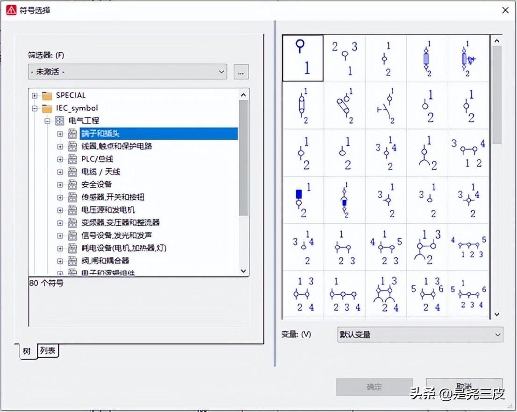Select the first terminal symbol in the grid
Image resolution: width=517 pixels, height=412 pixels.
(x=302, y=57)
